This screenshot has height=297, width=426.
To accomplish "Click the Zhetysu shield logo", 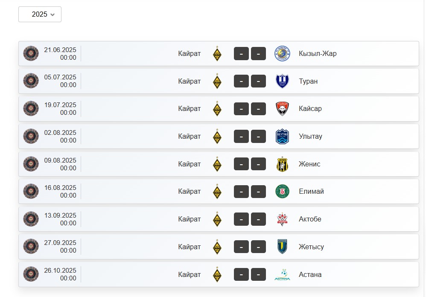I will click(282, 247).
